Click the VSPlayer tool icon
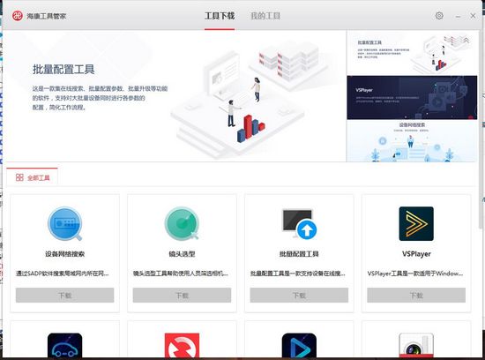This screenshot has height=360, width=485. [x=416, y=223]
